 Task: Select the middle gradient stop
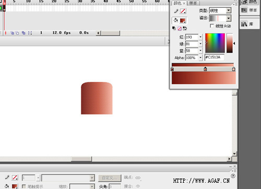click(205, 69)
